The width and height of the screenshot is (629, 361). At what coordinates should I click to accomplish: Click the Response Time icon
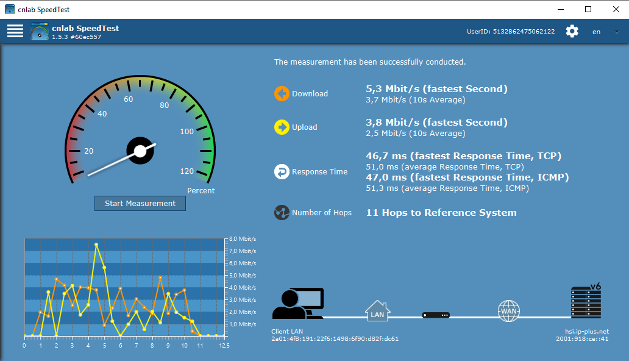pyautogui.click(x=282, y=171)
